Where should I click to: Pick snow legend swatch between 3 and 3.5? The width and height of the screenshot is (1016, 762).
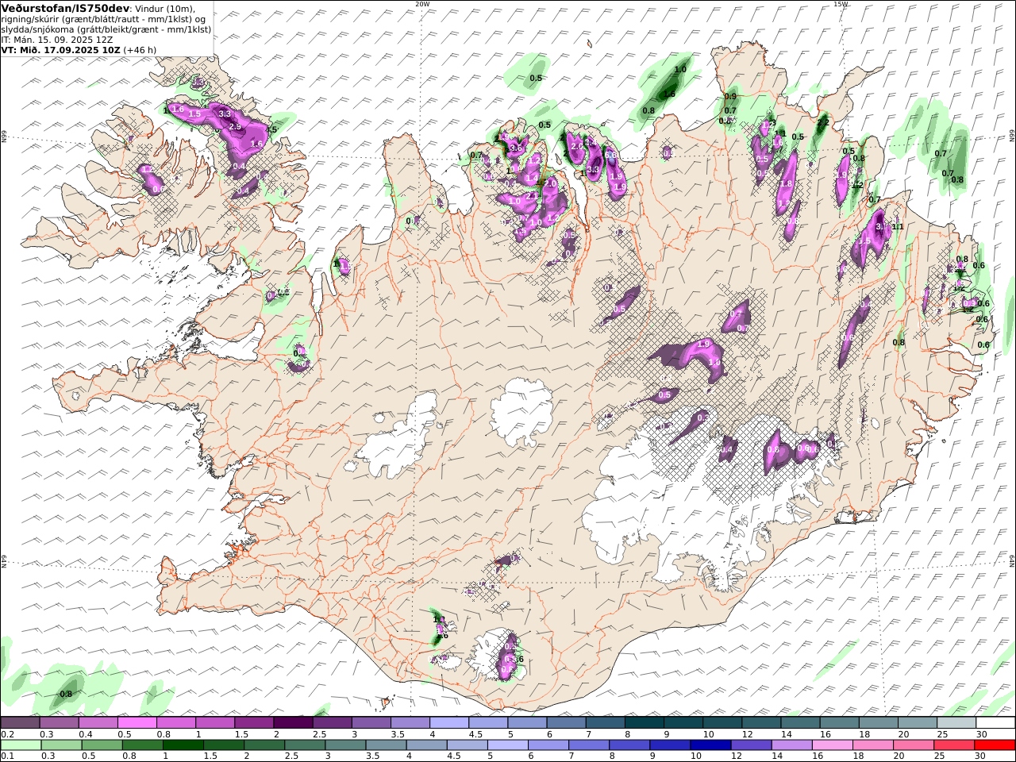[x=371, y=722]
